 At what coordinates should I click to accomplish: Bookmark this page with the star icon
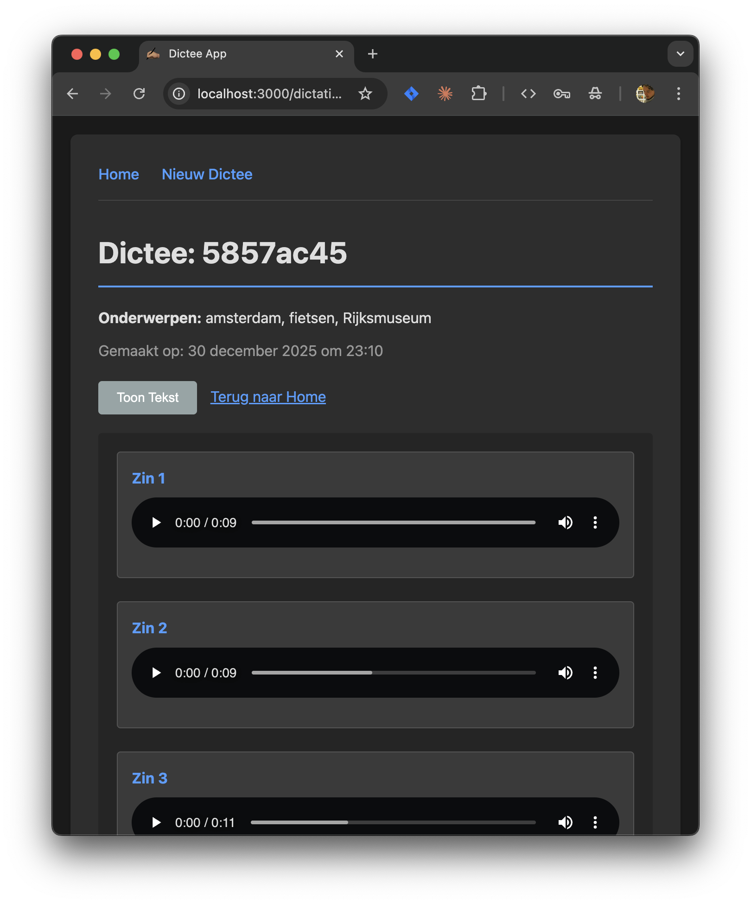(x=366, y=94)
